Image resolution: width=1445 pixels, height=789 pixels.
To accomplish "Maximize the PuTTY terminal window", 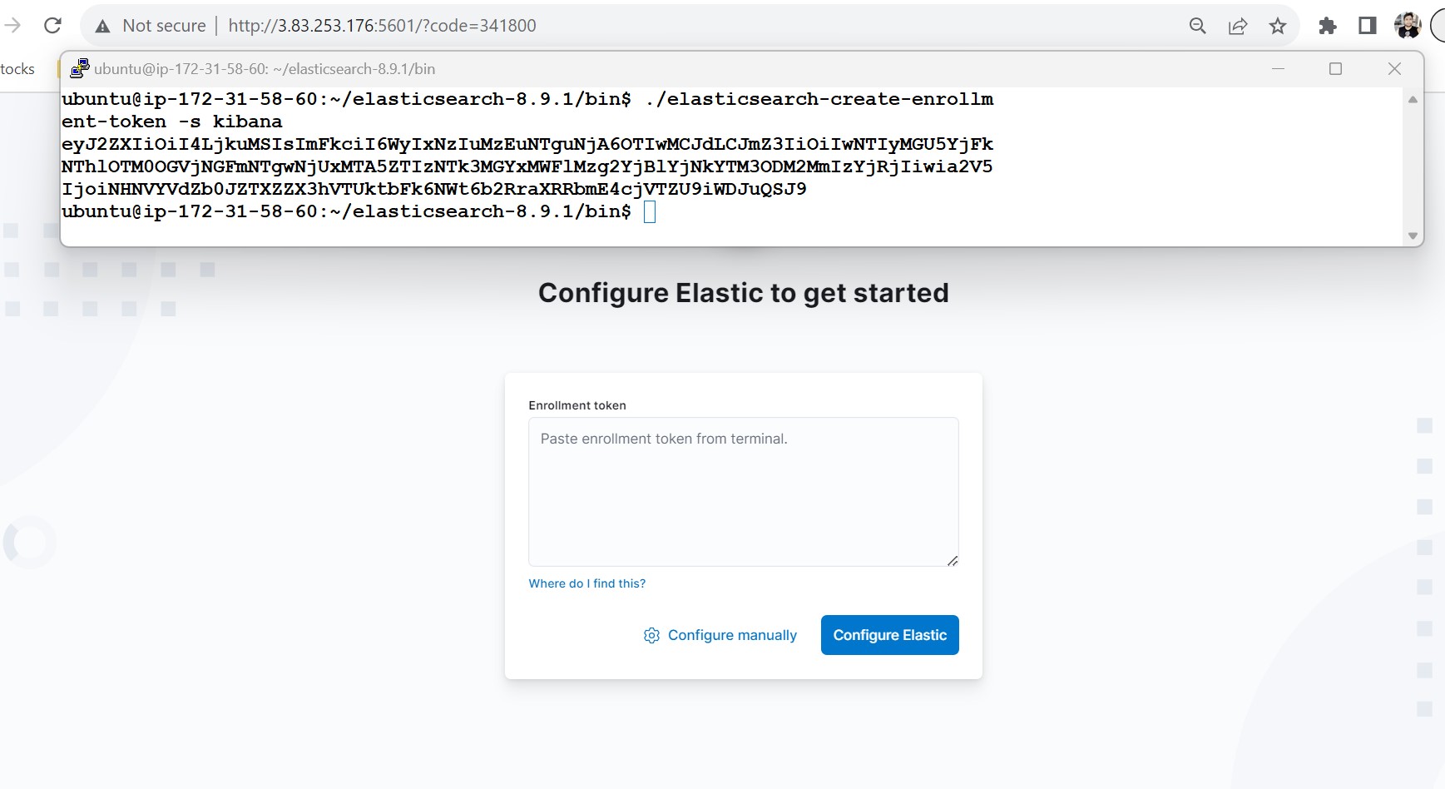I will point(1336,69).
